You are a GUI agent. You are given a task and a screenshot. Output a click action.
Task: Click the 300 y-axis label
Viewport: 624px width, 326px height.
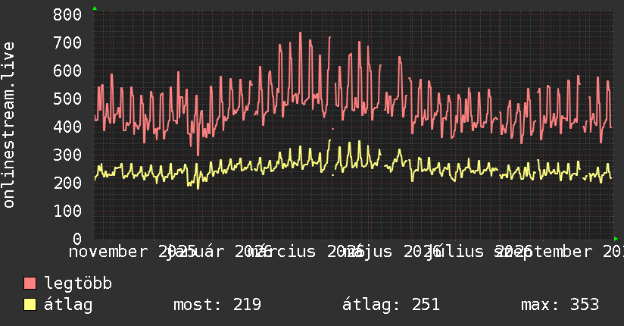[x=67, y=155]
